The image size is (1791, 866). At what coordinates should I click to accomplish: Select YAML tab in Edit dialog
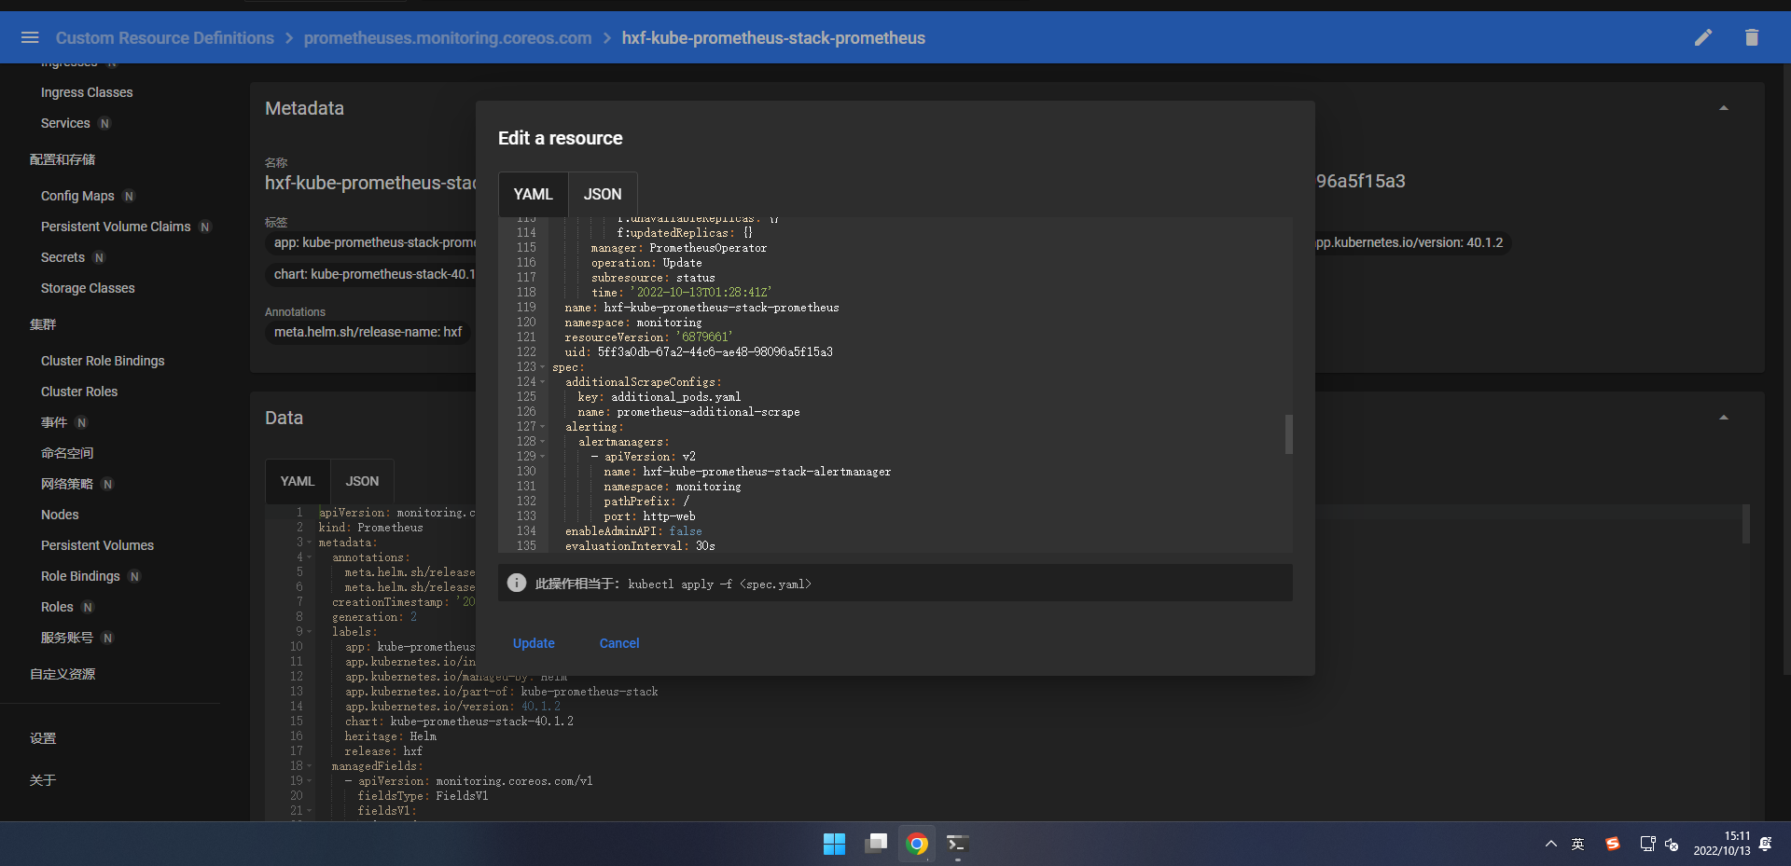(x=533, y=194)
